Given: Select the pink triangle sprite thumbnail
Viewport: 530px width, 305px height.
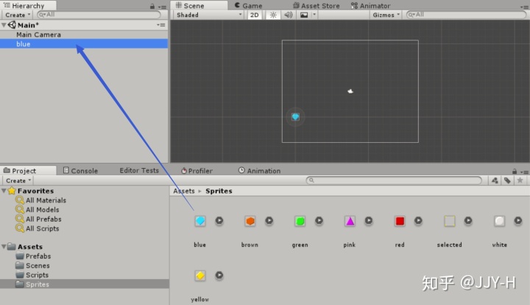Looking at the screenshot, I should click(x=350, y=221).
